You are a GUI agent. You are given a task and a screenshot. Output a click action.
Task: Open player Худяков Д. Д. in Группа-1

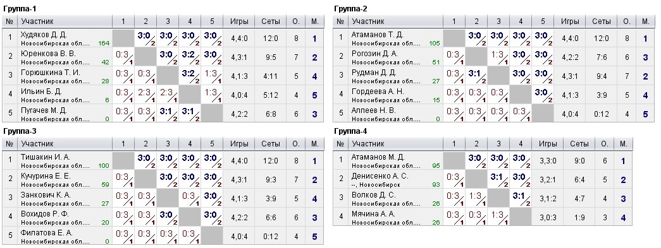pos(44,35)
